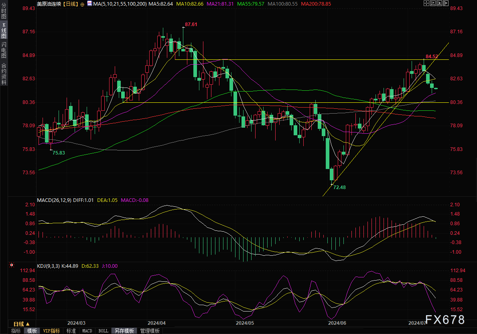Click the shift-right arrow icon in the top toolbar
Image resolution: width=477 pixels, height=334 pixels.
[x=445, y=4]
